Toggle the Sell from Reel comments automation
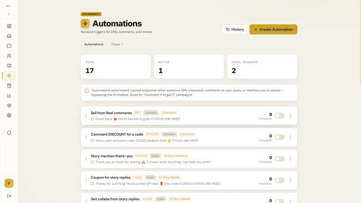 click(279, 115)
